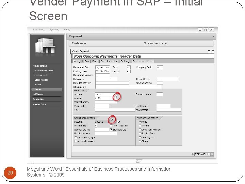245x184 pixels.
Task: Uncheck the Standard OIs checkbox
Action: coord(111,129)
